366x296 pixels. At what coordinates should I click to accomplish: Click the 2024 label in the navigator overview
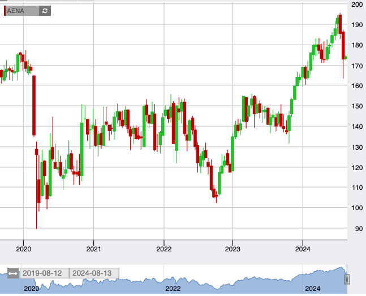point(313,289)
